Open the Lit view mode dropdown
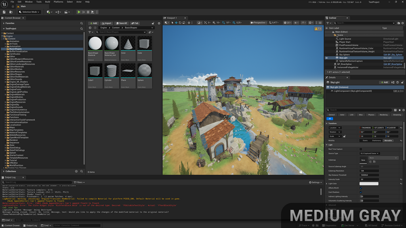Image resolution: width=406 pixels, height=228 pixels. tap(287, 23)
